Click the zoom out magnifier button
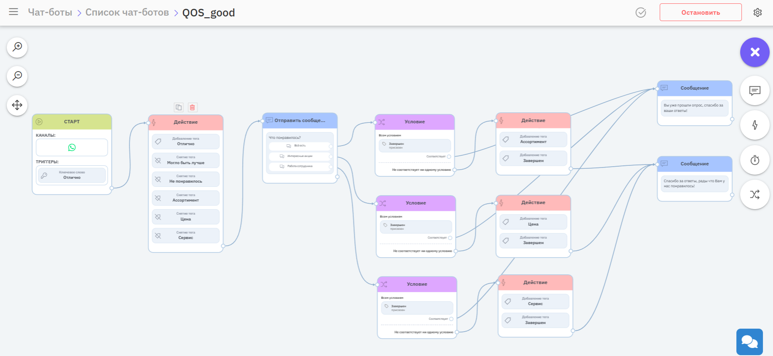The height and width of the screenshot is (356, 773). (17, 76)
